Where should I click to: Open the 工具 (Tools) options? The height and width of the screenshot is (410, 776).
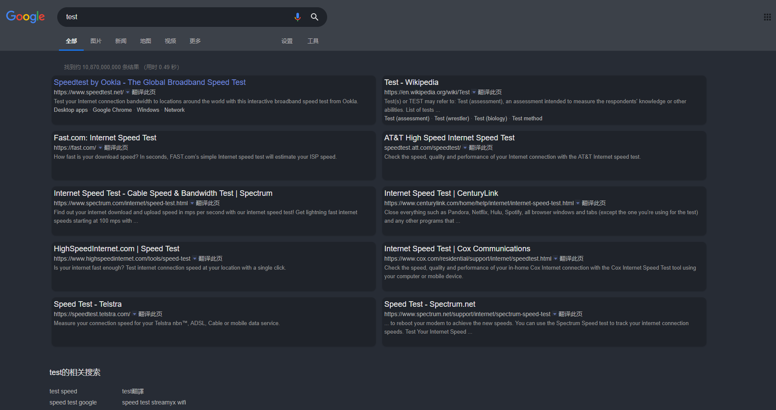point(313,41)
